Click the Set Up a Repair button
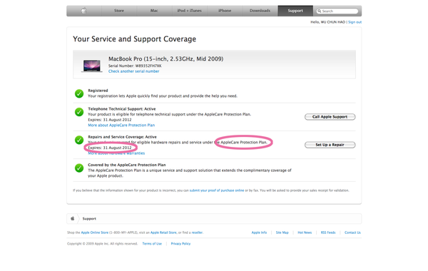Screen dimensions: 428x271 [x=330, y=145]
